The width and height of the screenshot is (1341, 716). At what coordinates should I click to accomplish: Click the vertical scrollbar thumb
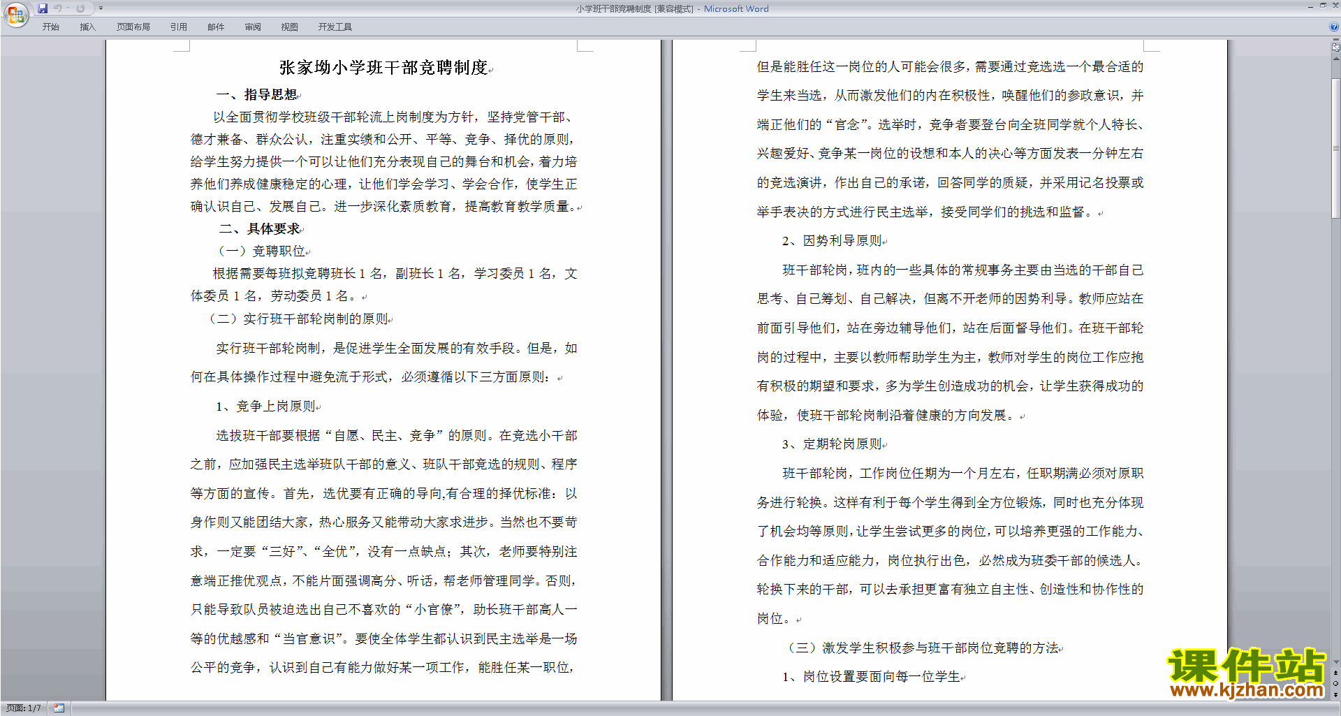tap(1336, 148)
